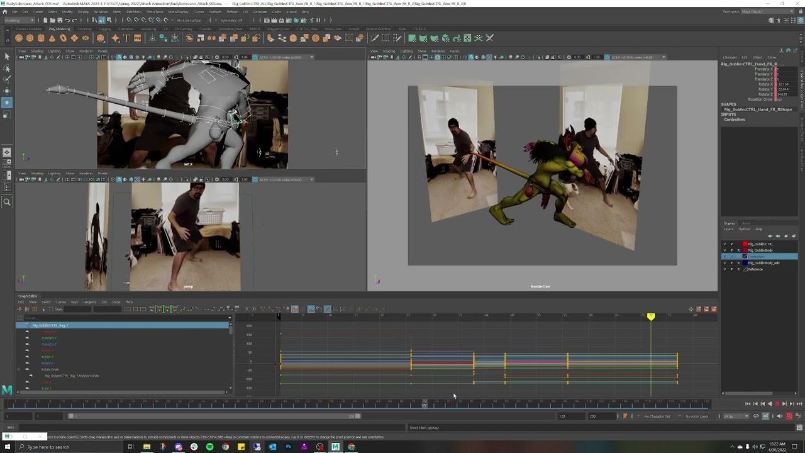Create a polygon cone from the shelf

coord(52,38)
